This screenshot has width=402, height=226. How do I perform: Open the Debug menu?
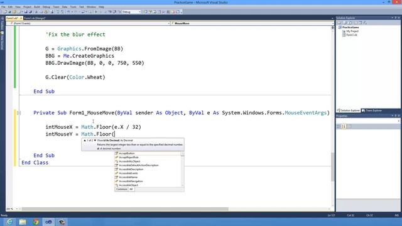pos(46,7)
